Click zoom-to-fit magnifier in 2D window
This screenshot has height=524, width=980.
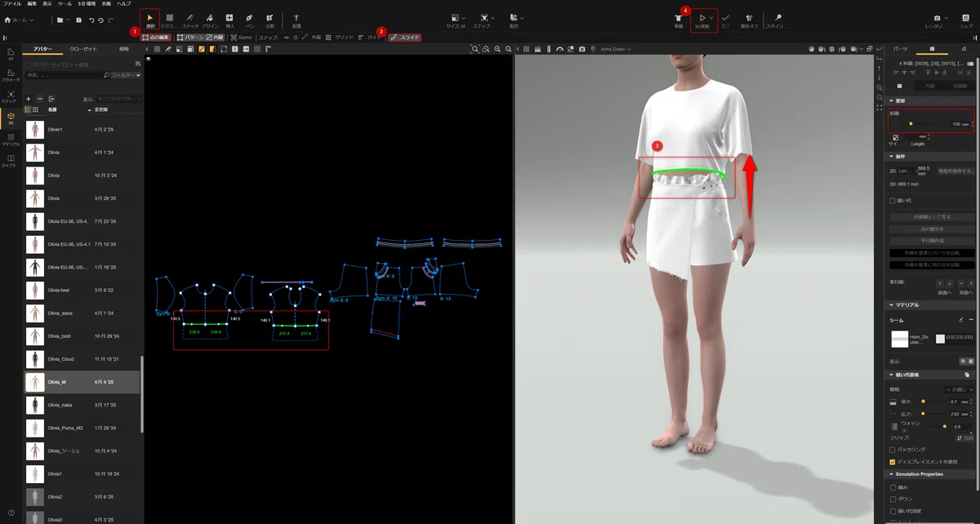pyautogui.click(x=475, y=49)
